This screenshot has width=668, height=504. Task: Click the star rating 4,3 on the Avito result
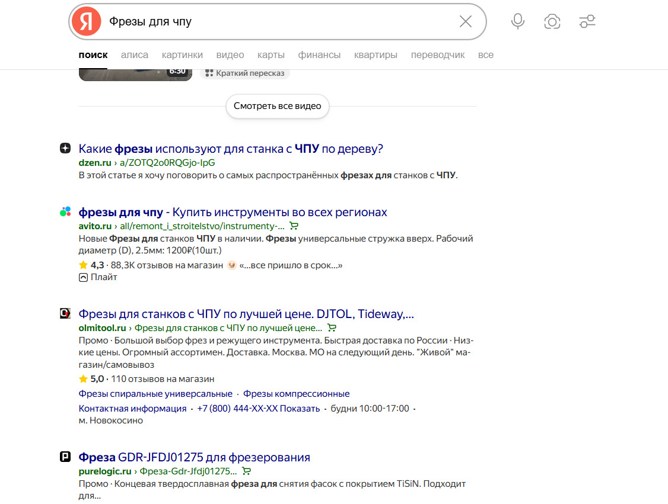coord(91,265)
